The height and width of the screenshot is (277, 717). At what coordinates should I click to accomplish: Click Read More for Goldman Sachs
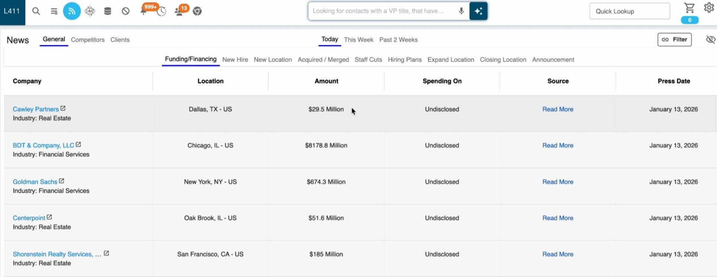(x=558, y=182)
